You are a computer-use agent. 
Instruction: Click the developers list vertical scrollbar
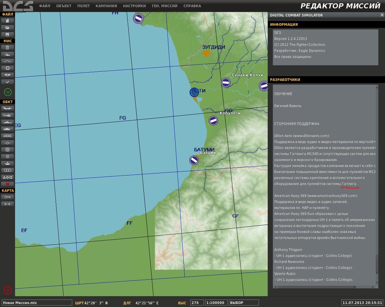point(377,264)
